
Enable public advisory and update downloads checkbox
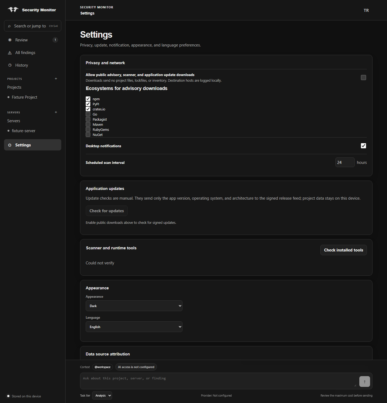[x=363, y=78]
